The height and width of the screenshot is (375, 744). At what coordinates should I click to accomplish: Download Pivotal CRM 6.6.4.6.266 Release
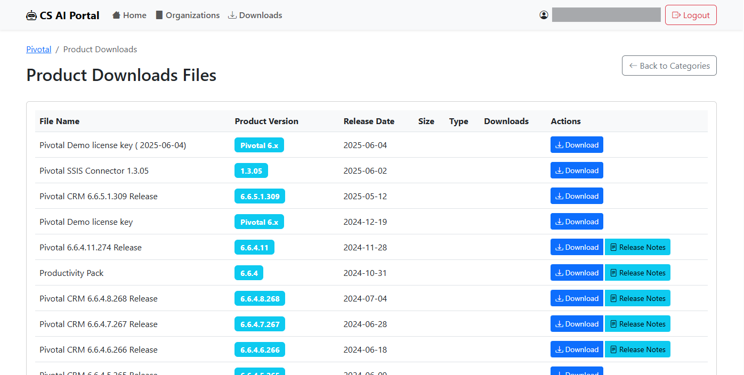pos(577,349)
